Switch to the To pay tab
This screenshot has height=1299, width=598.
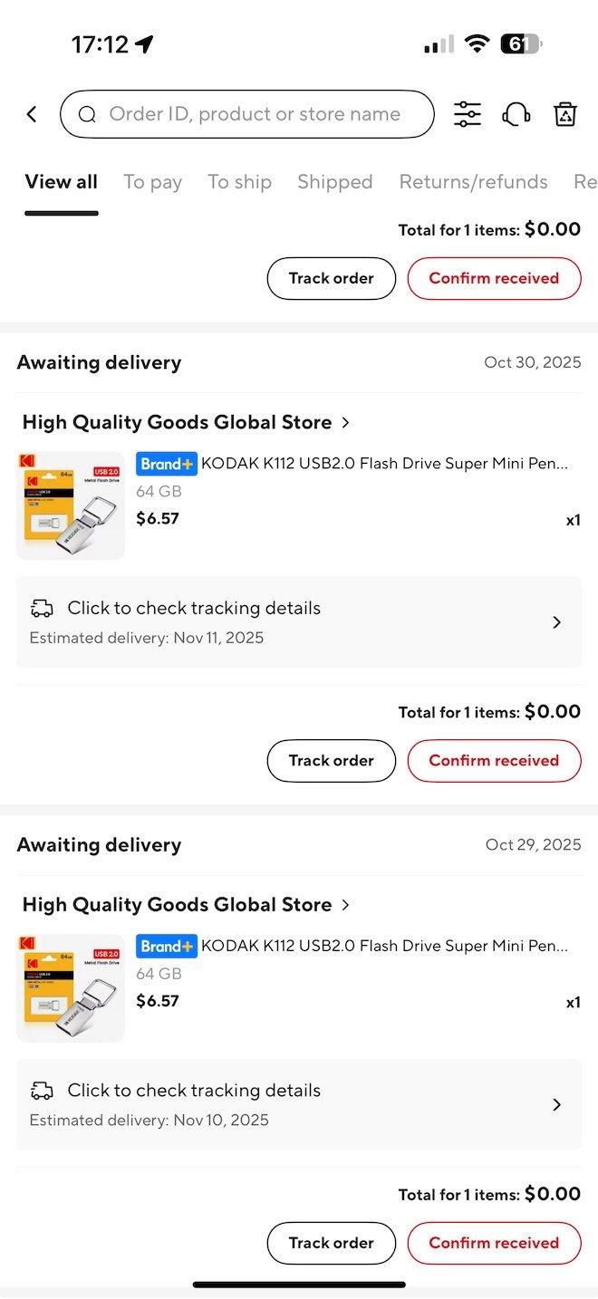coord(152,182)
